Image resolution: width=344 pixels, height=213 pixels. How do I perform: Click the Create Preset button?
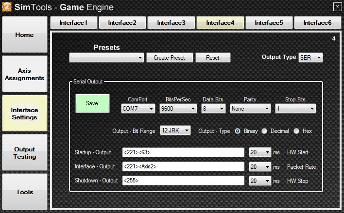pos(170,58)
